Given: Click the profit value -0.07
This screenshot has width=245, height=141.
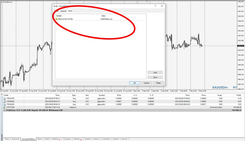Looking at the screenshot, I should click(239, 101).
